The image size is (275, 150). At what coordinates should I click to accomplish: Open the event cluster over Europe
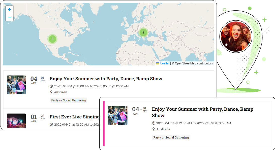point(143,32)
